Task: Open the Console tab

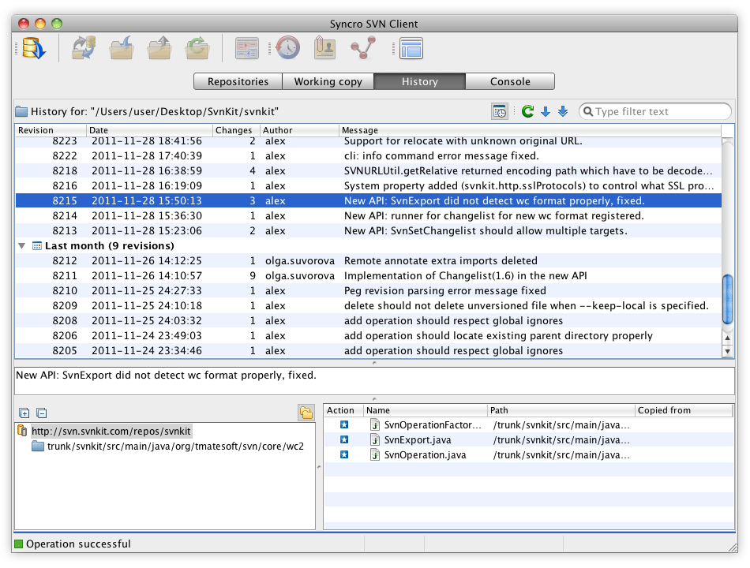Action: pyautogui.click(x=510, y=81)
